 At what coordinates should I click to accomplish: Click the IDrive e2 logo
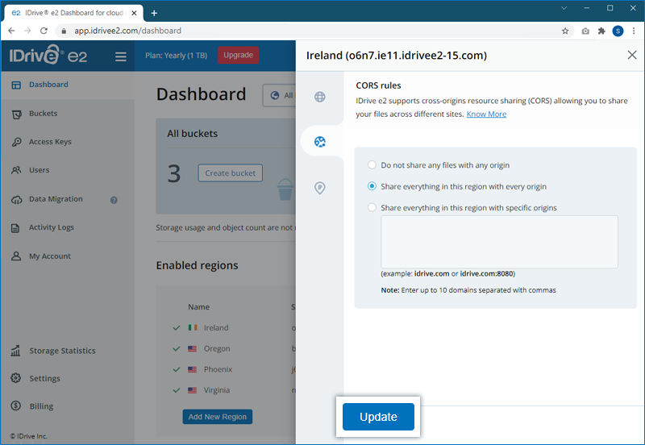pos(48,55)
